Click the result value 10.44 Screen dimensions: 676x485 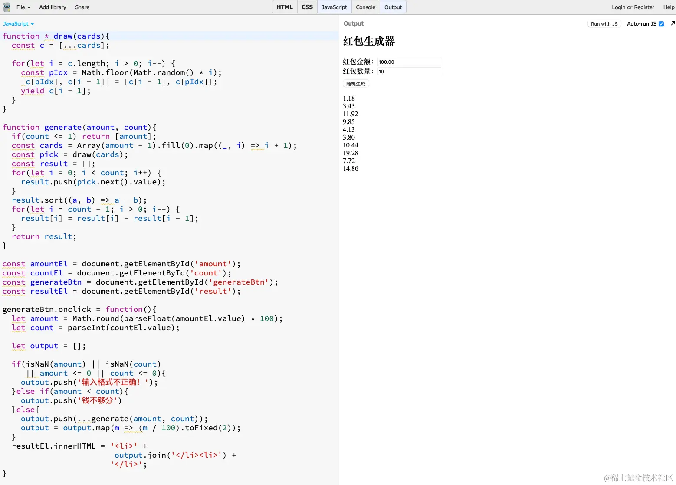[351, 145]
